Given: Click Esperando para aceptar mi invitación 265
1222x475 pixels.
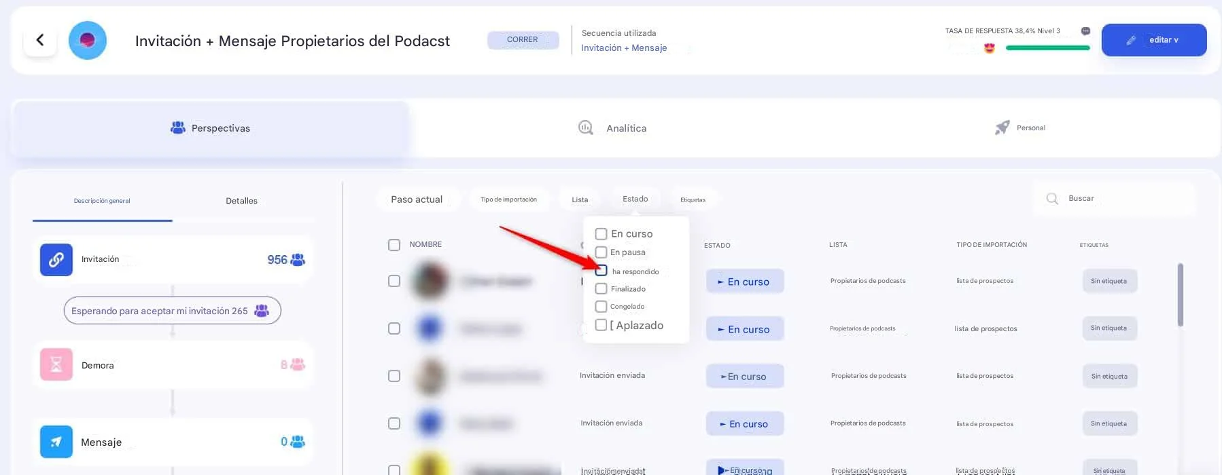Looking at the screenshot, I should coord(172,311).
